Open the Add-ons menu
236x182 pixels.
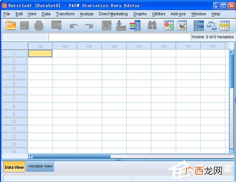[178, 14]
